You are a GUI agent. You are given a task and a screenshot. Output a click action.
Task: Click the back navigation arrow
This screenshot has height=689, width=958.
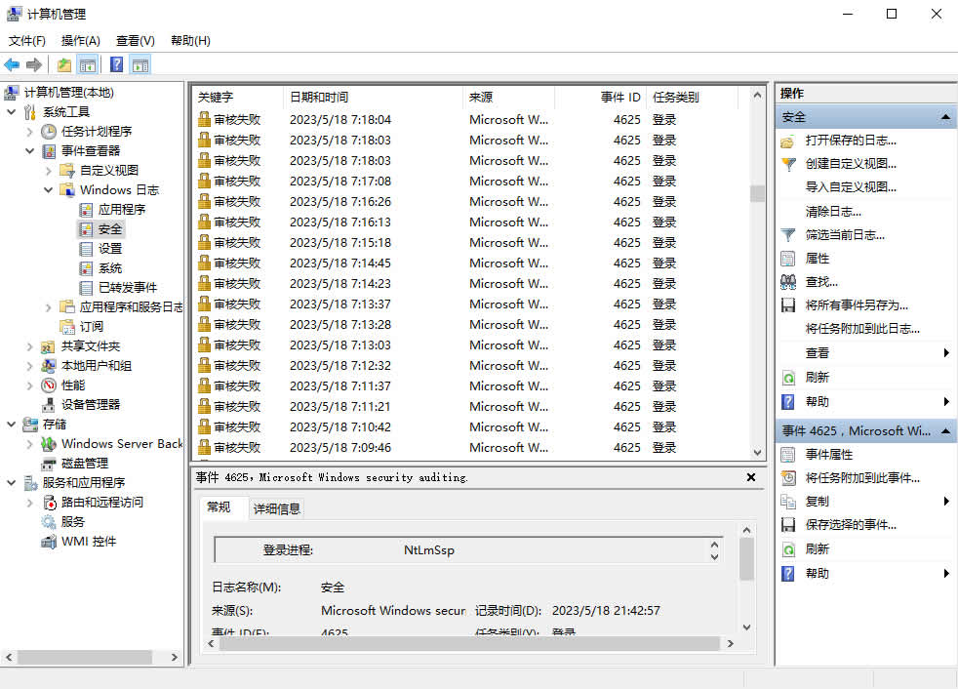click(x=12, y=64)
